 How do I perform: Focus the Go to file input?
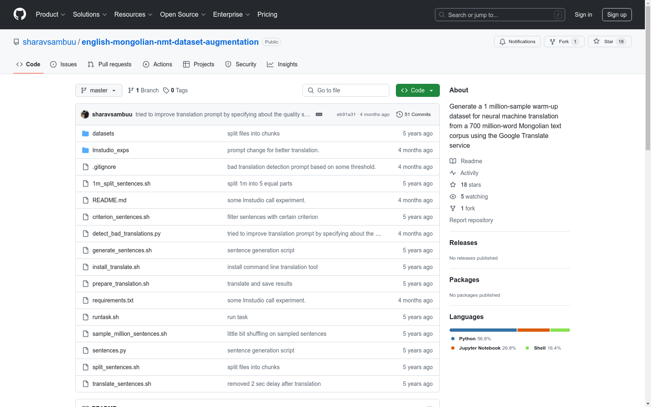coord(346,90)
